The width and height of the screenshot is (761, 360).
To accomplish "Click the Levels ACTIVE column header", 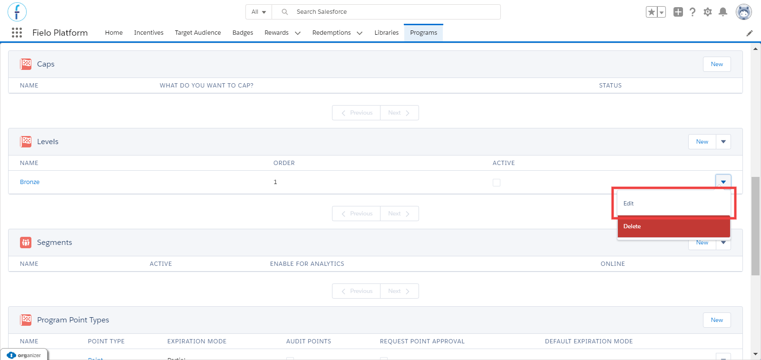I will point(504,163).
